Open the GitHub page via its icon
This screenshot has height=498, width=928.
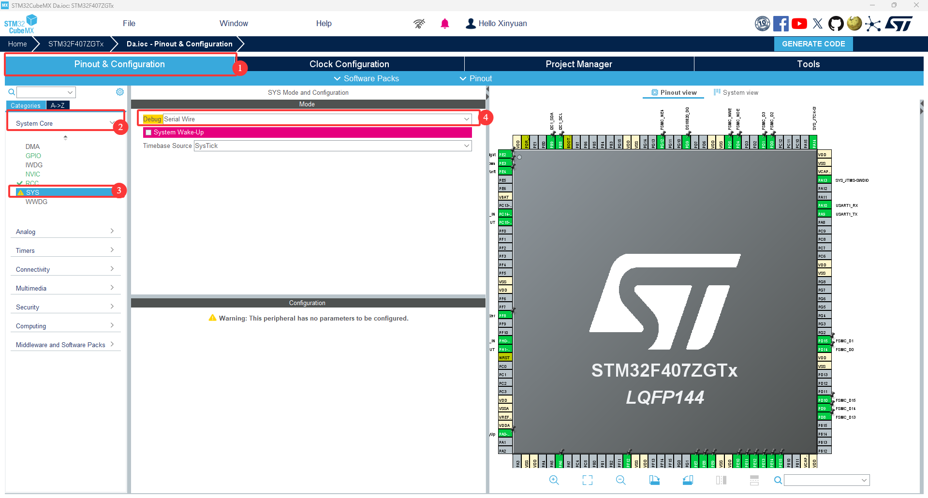tap(836, 23)
